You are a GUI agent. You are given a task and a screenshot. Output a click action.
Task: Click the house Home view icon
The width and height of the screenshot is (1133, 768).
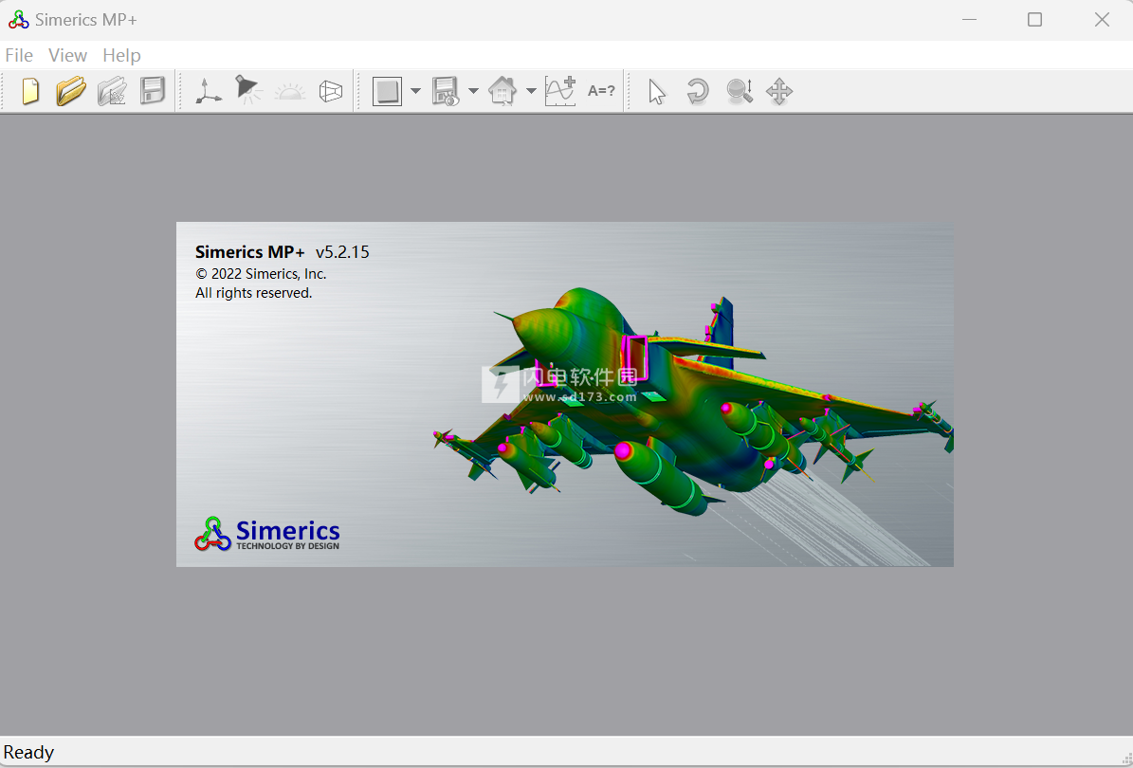503,91
